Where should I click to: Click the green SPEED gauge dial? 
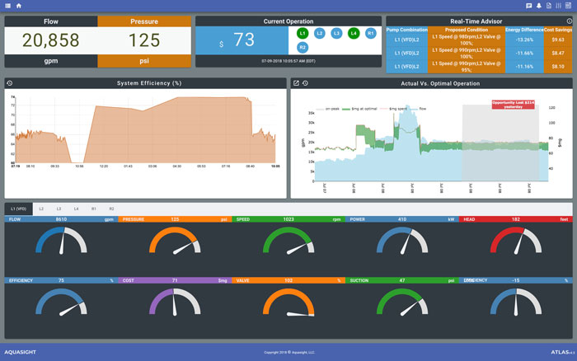coord(288,241)
